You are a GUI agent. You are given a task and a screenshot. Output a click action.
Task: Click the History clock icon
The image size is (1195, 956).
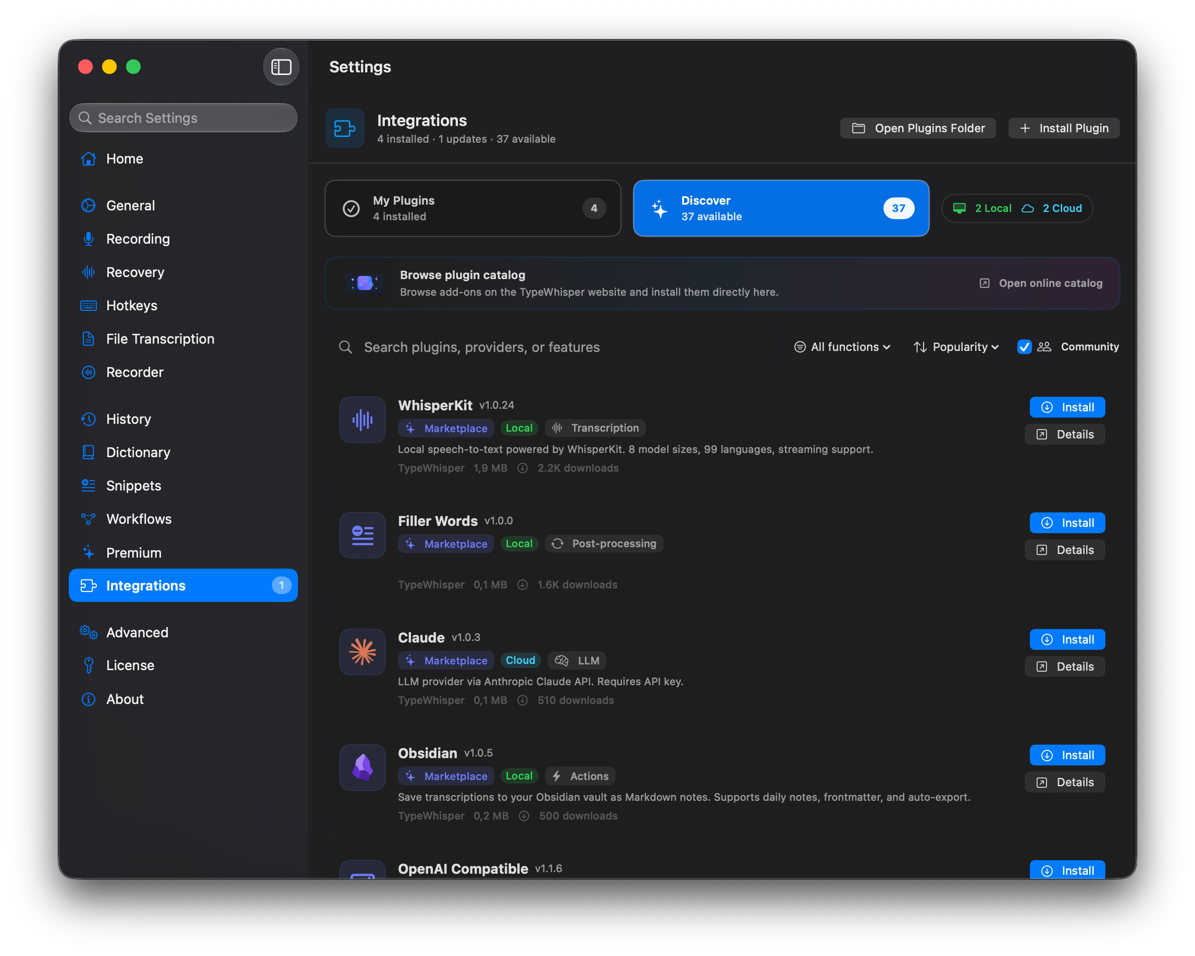(89, 419)
